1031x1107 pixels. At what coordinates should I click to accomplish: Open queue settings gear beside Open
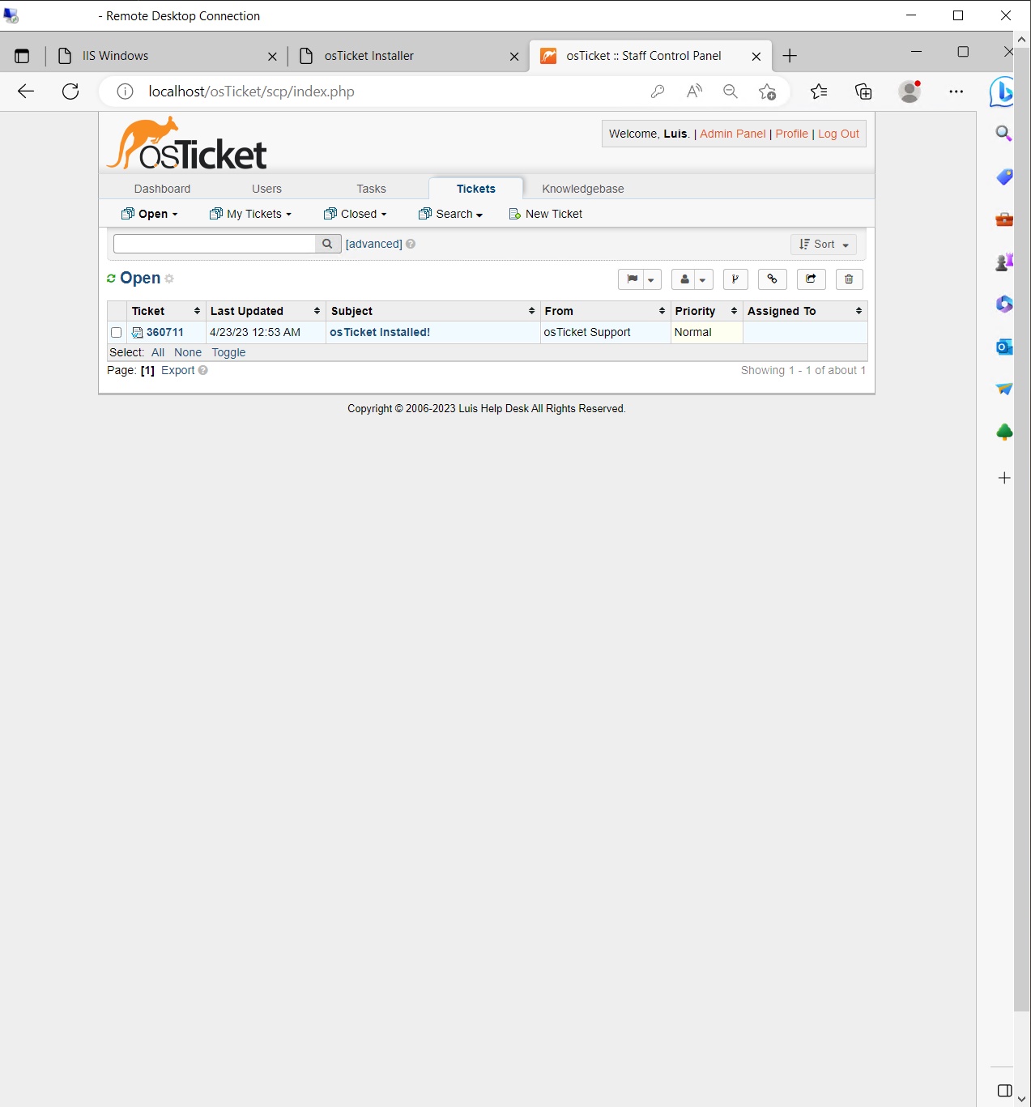click(169, 279)
